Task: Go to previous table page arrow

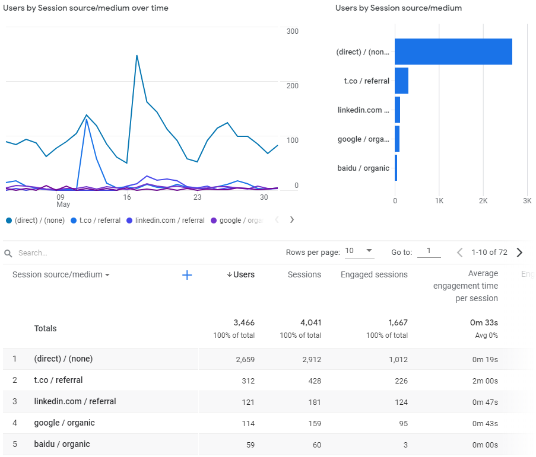Action: click(460, 253)
